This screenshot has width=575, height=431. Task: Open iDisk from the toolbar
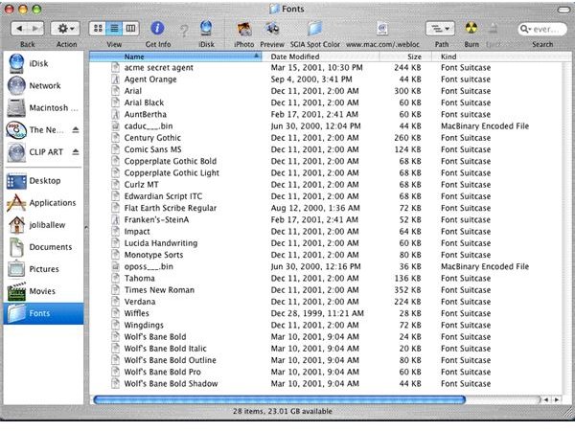point(206,28)
